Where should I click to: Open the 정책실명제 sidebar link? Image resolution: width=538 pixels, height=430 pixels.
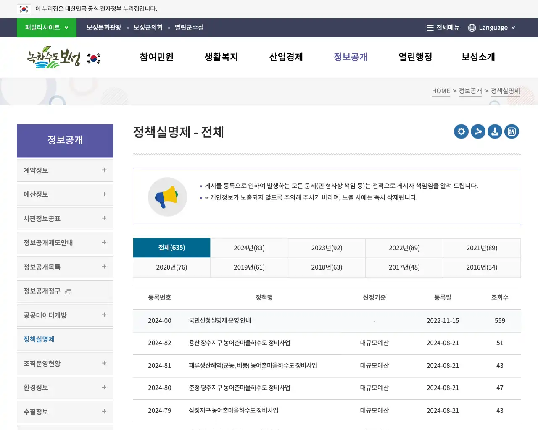pyautogui.click(x=65, y=339)
